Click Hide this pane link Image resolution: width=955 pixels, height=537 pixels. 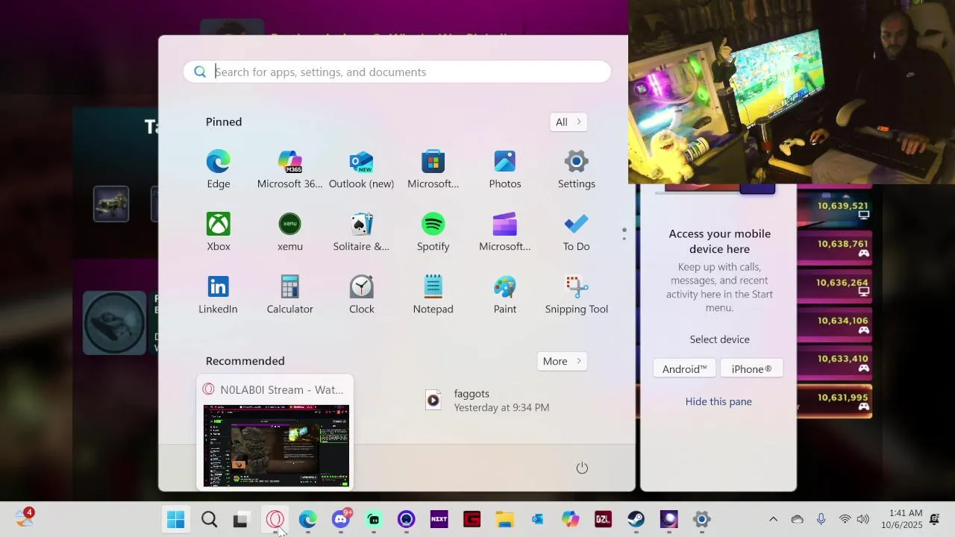point(718,401)
